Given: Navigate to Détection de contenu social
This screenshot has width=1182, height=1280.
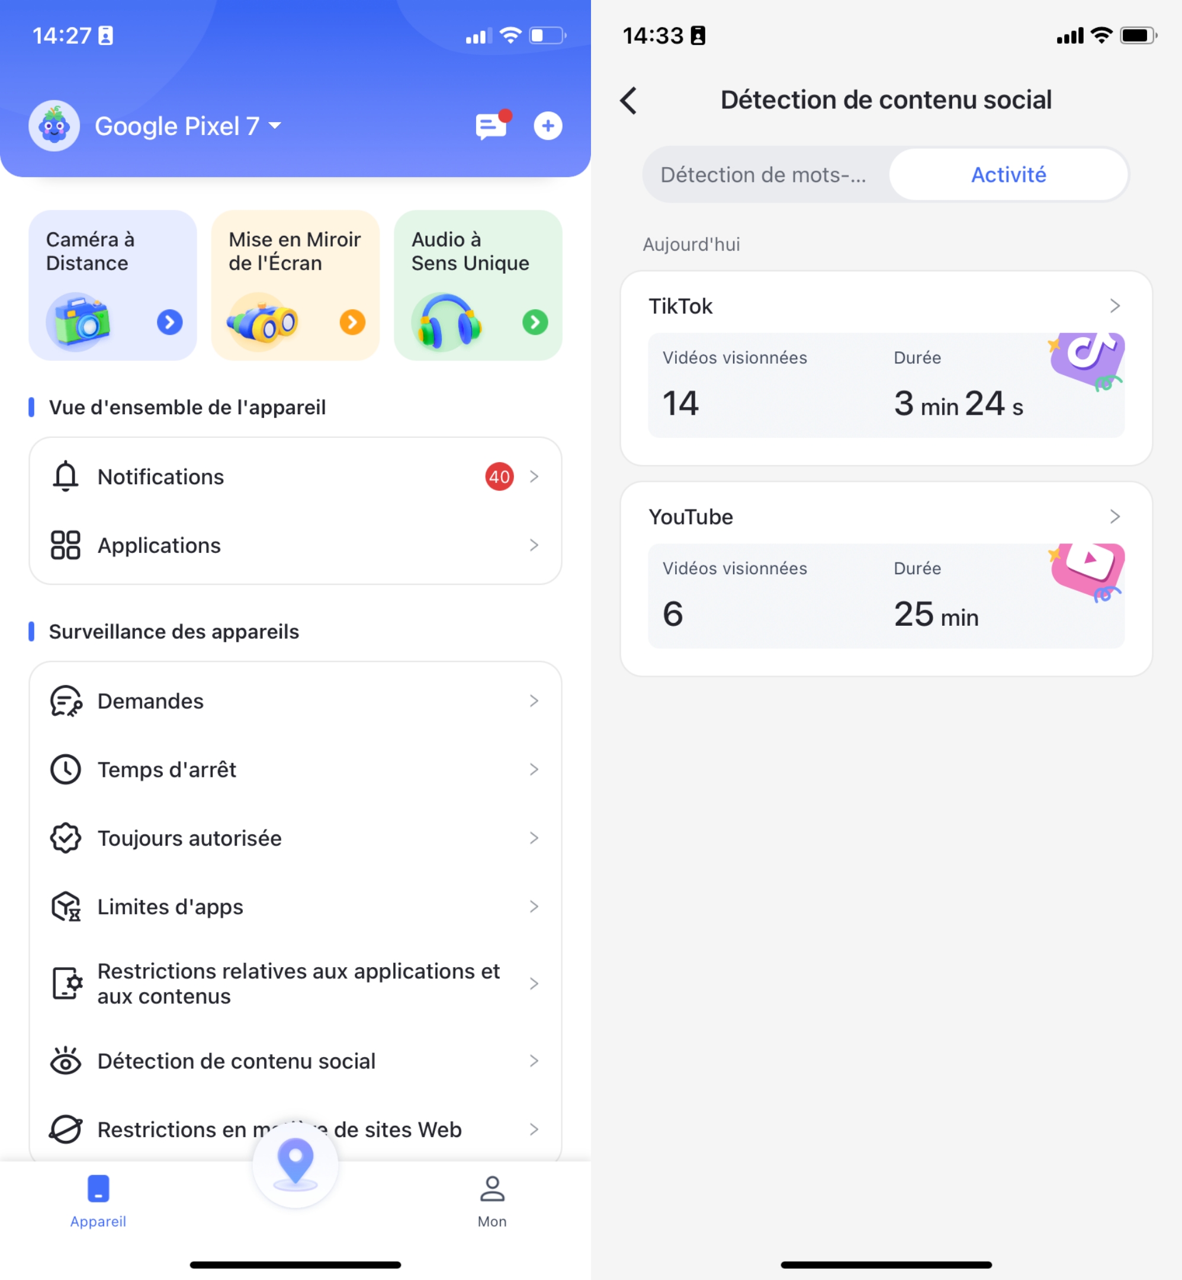Looking at the screenshot, I should click(295, 1060).
